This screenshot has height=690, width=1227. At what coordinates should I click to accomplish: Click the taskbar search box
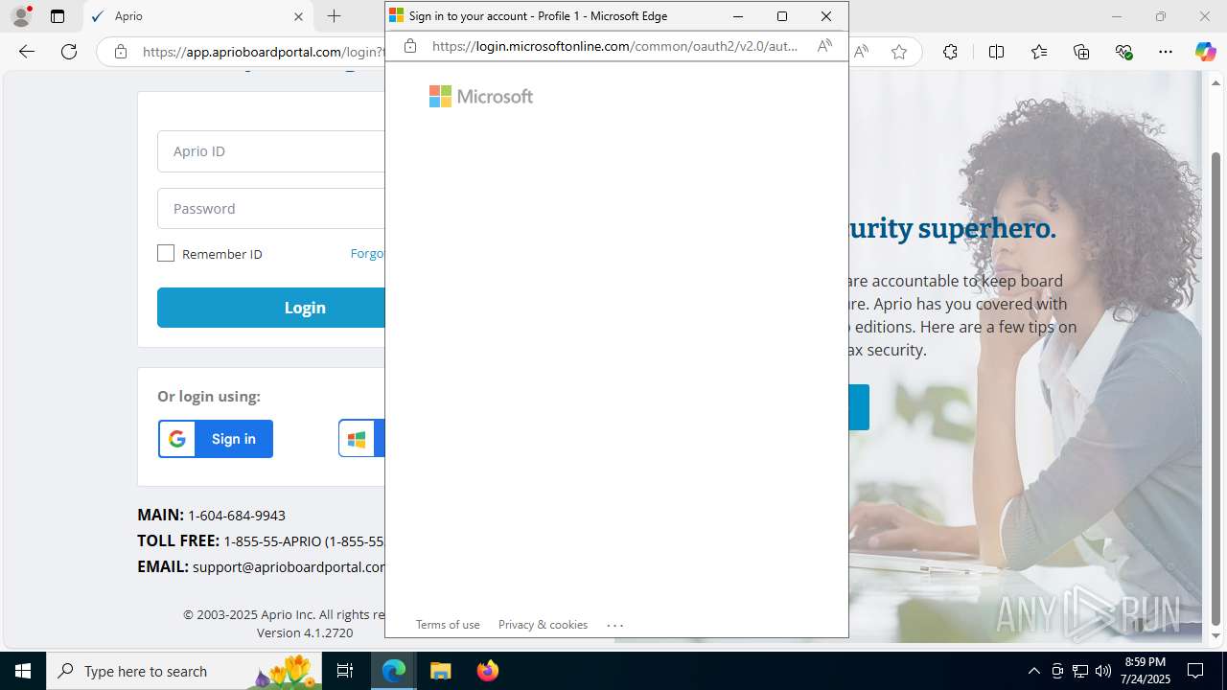coord(183,671)
